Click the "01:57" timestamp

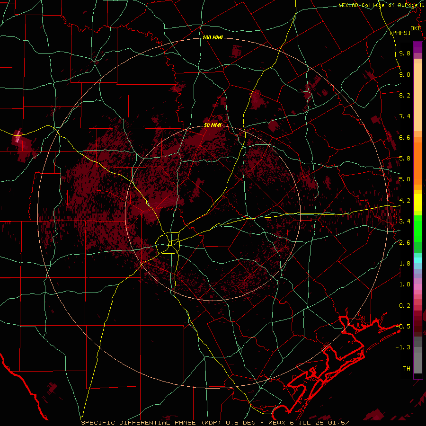click(x=338, y=423)
